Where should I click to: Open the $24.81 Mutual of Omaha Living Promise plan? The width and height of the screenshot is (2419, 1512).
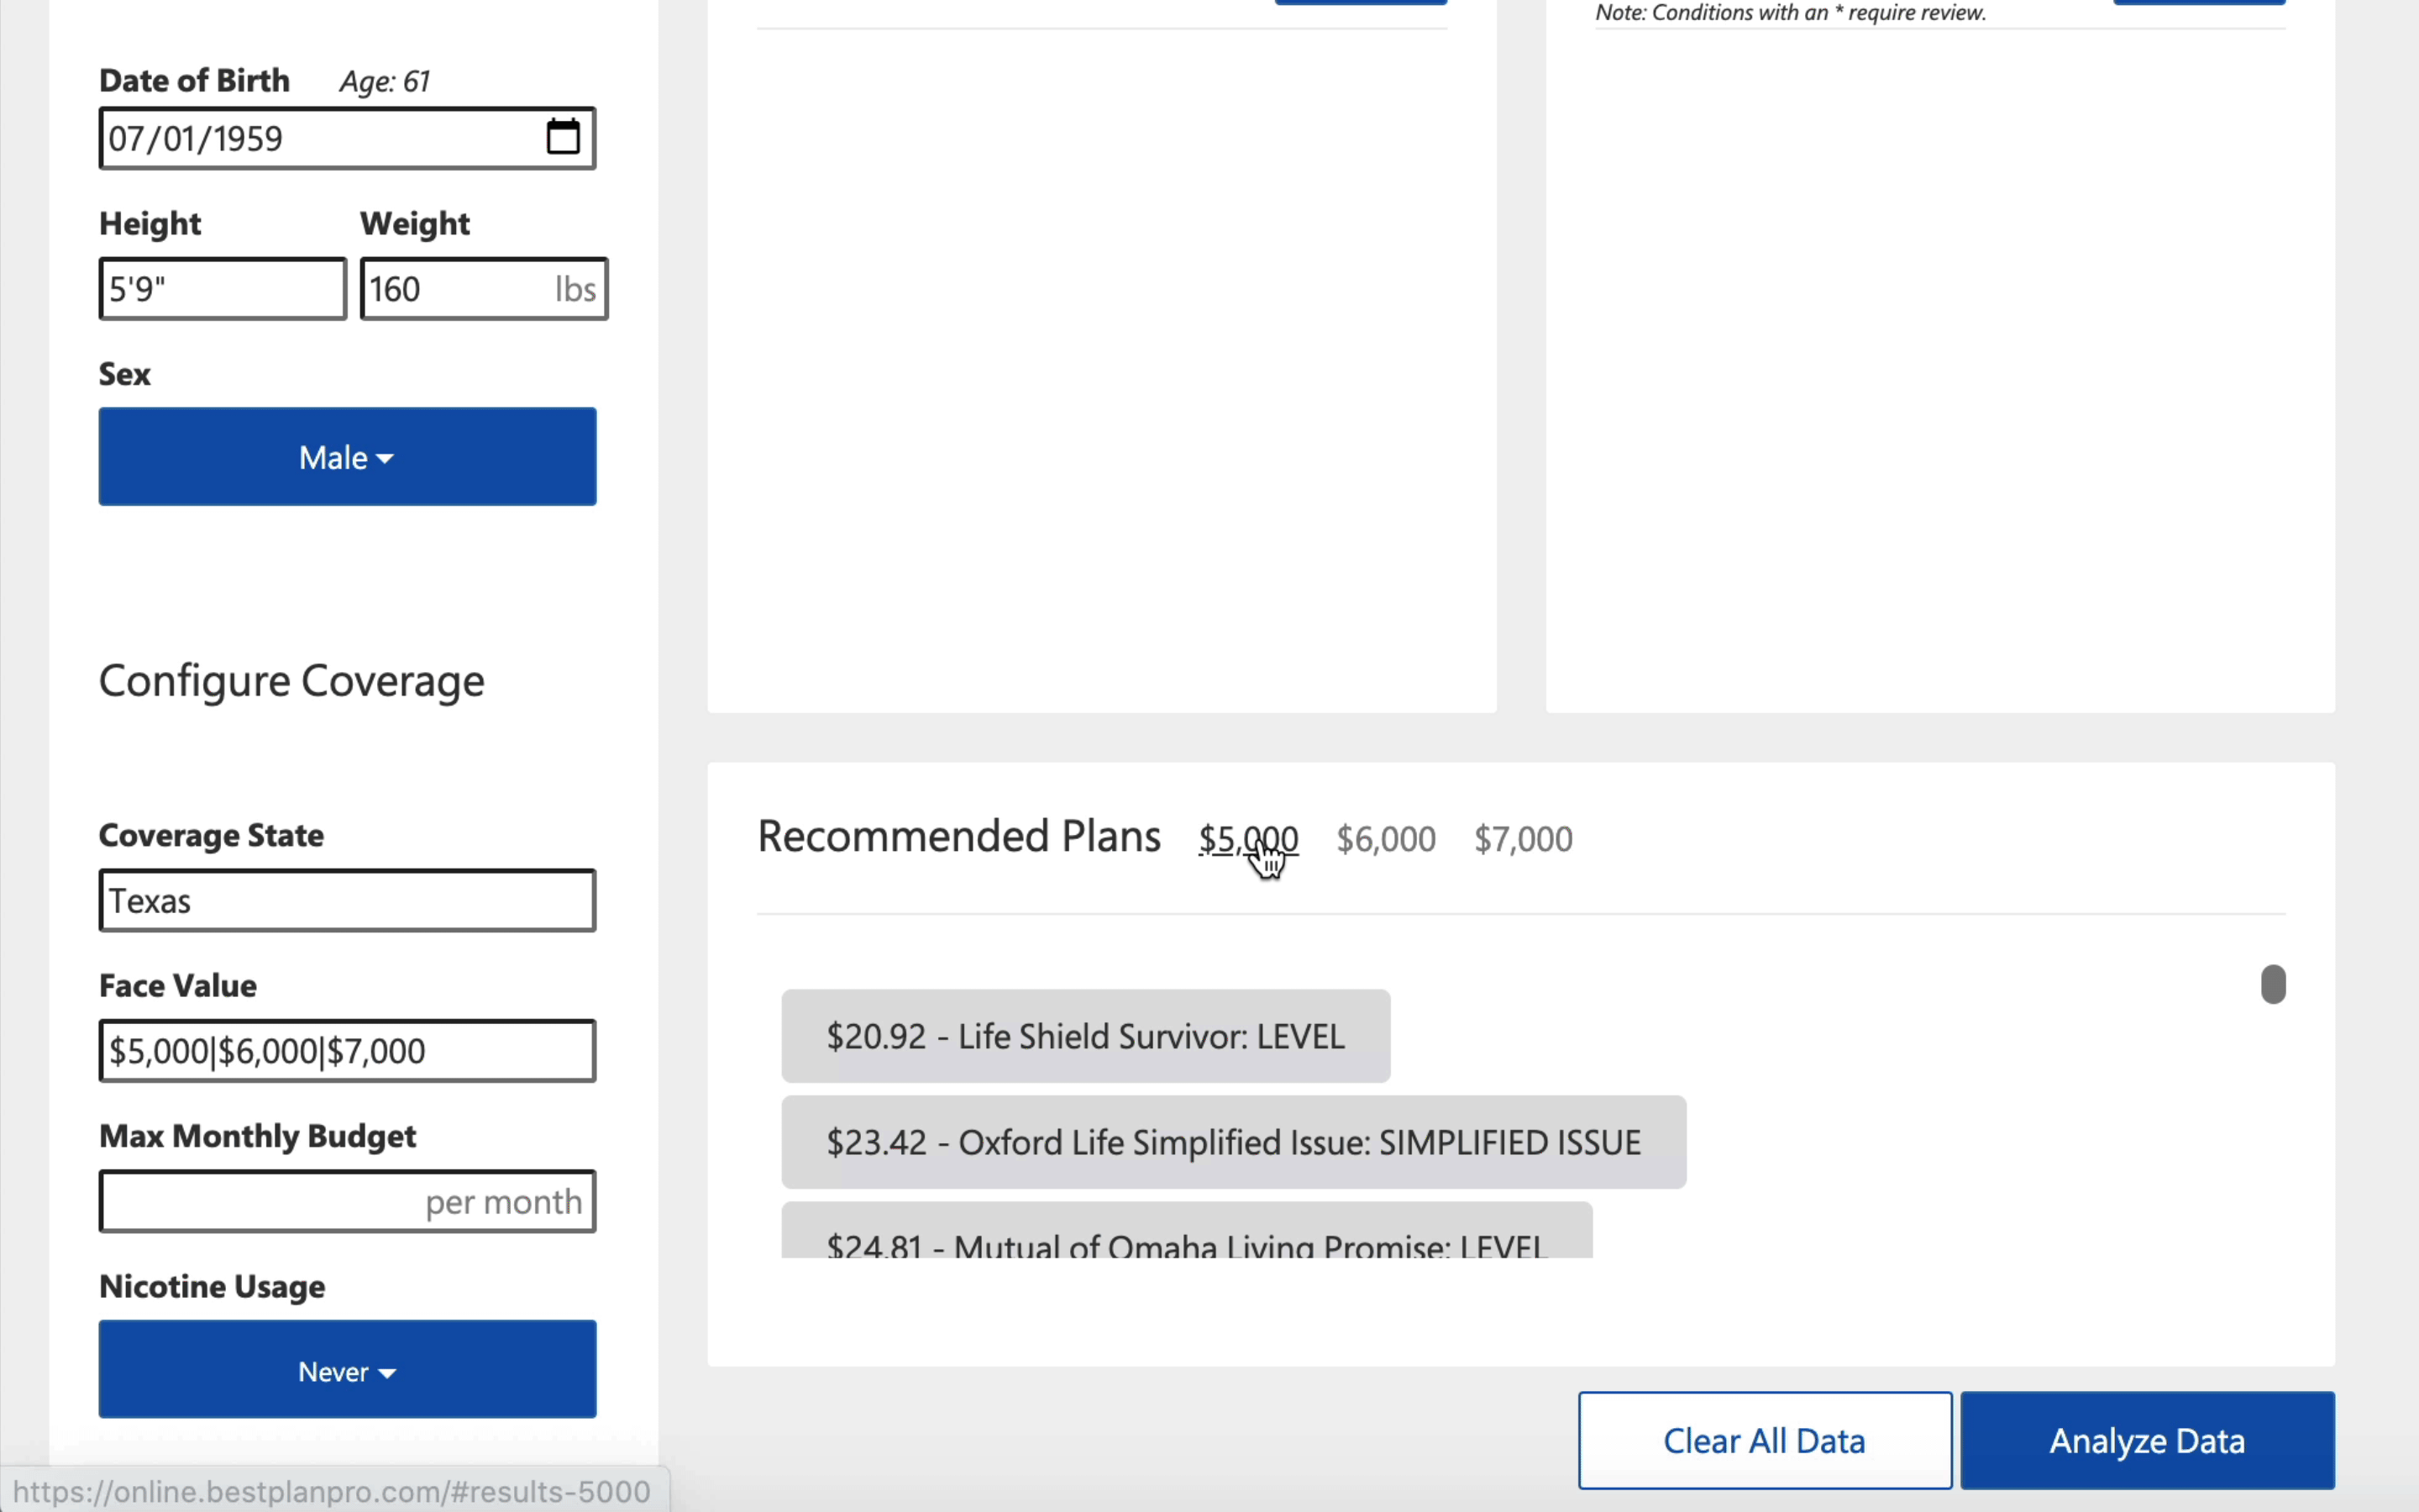click(1187, 1231)
